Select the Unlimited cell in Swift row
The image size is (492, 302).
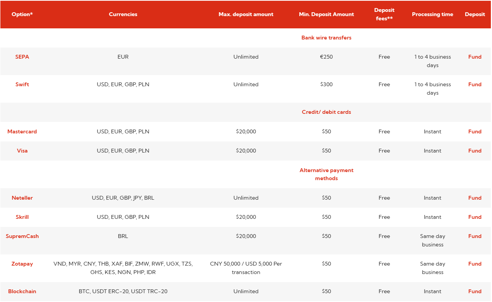point(246,84)
